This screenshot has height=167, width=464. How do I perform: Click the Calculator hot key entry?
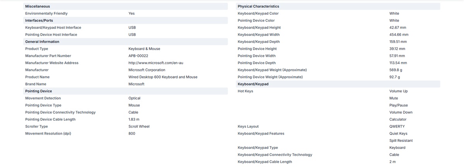398,119
